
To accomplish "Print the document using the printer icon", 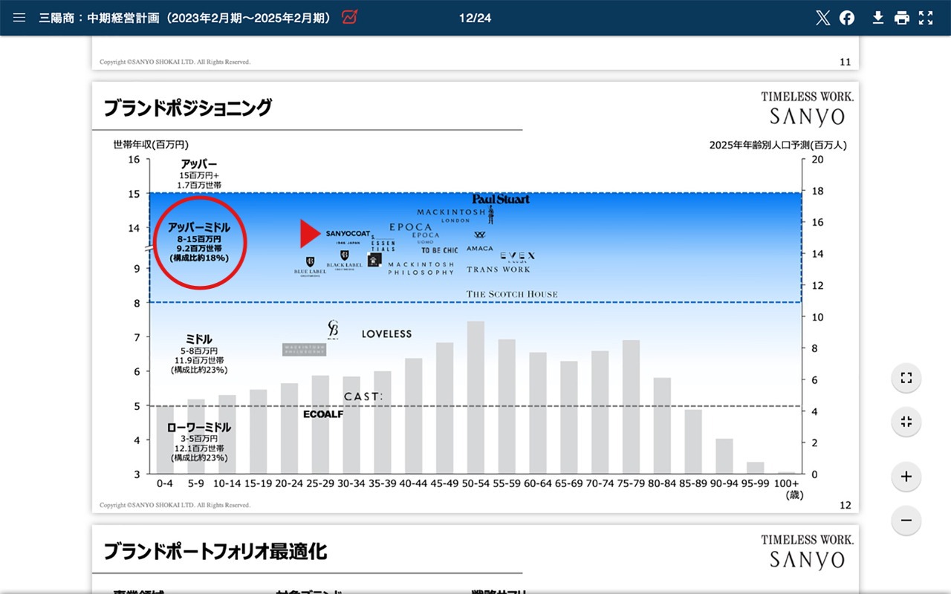I will (x=902, y=18).
